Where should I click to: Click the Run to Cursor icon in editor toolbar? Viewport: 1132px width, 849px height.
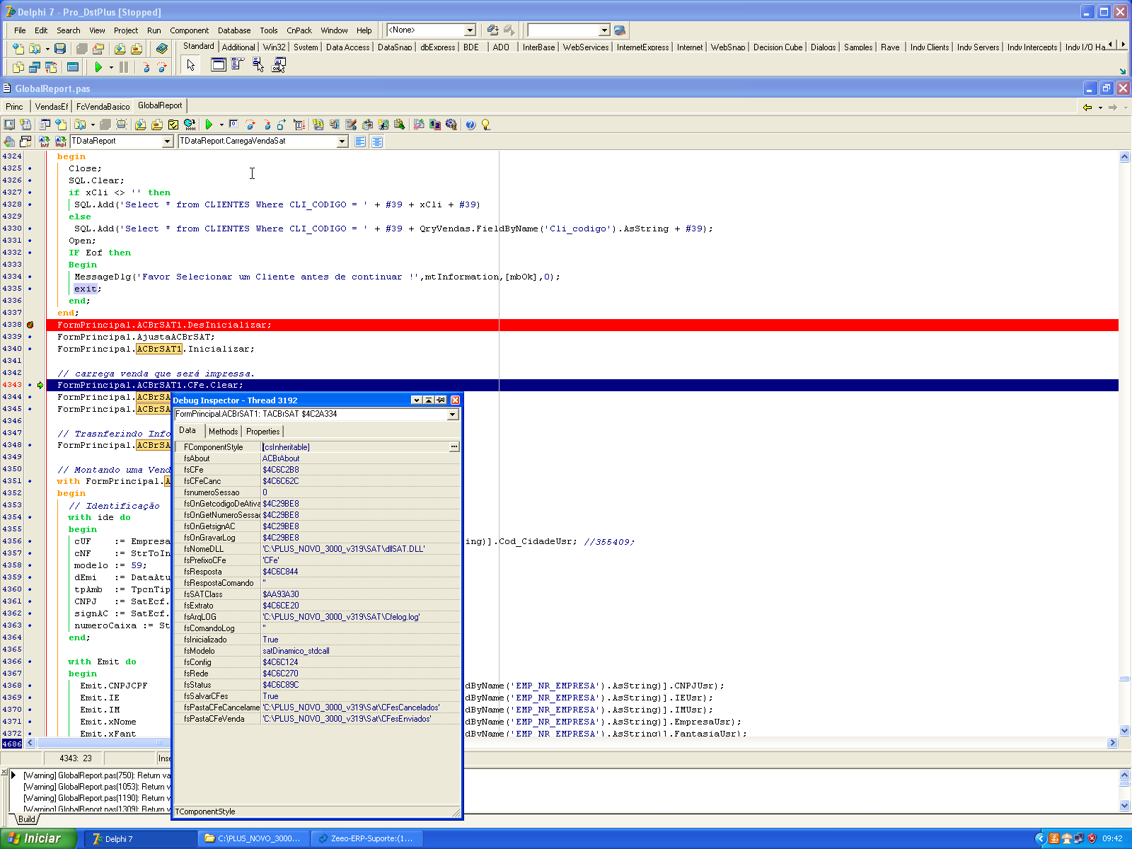[299, 125]
